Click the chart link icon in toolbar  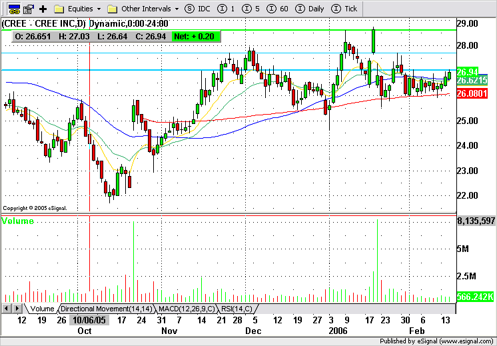[14, 9]
